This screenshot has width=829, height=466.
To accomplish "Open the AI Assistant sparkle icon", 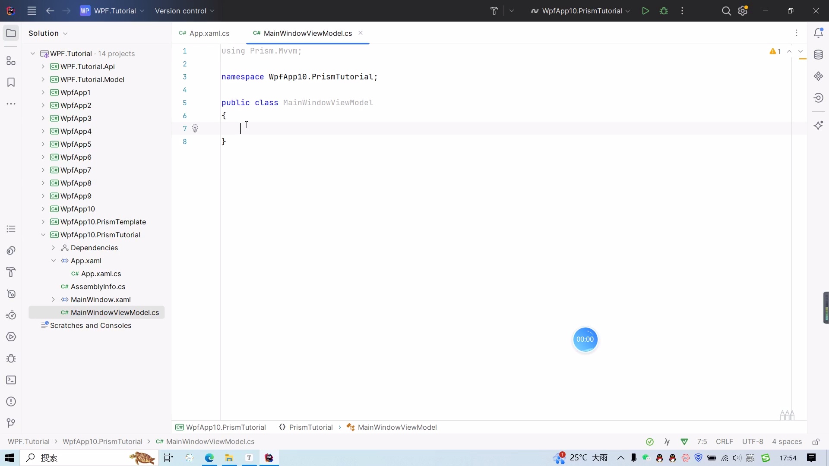I will [819, 126].
